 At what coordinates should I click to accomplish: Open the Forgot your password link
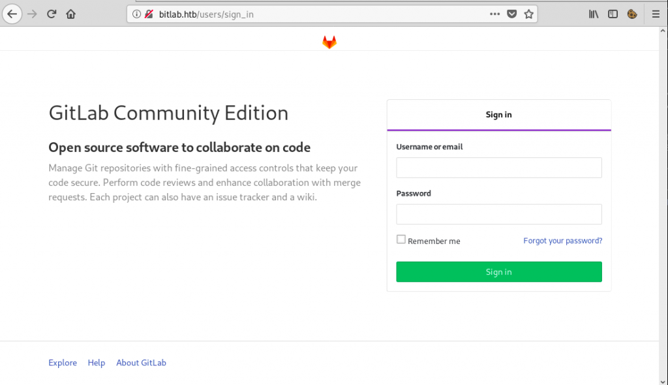[x=563, y=241]
